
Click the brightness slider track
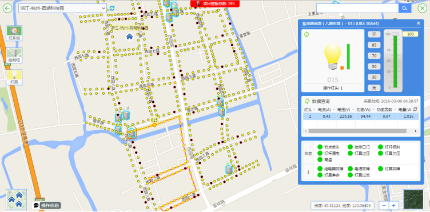(395, 61)
